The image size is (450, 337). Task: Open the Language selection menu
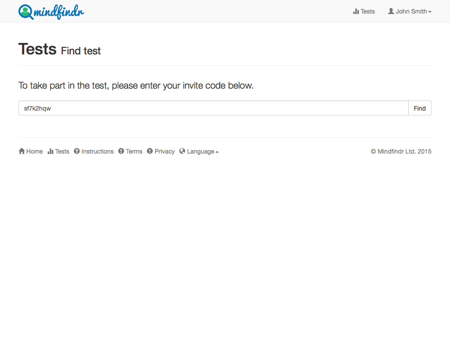[x=199, y=151]
